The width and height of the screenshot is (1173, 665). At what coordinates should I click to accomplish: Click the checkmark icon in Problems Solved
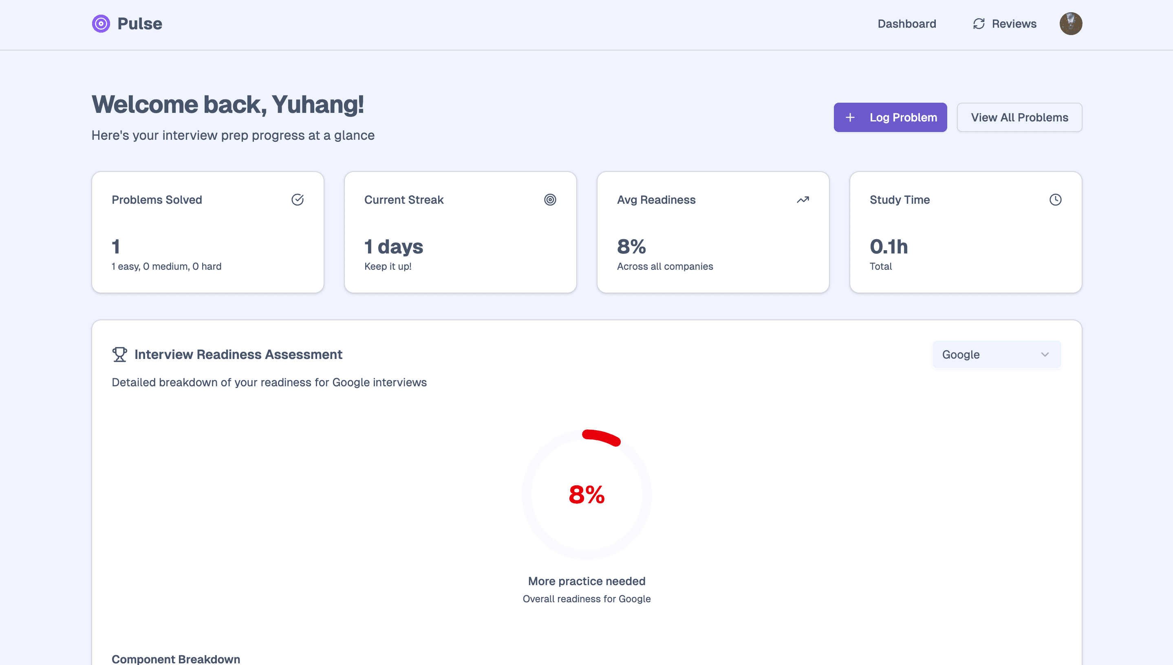[x=298, y=200]
